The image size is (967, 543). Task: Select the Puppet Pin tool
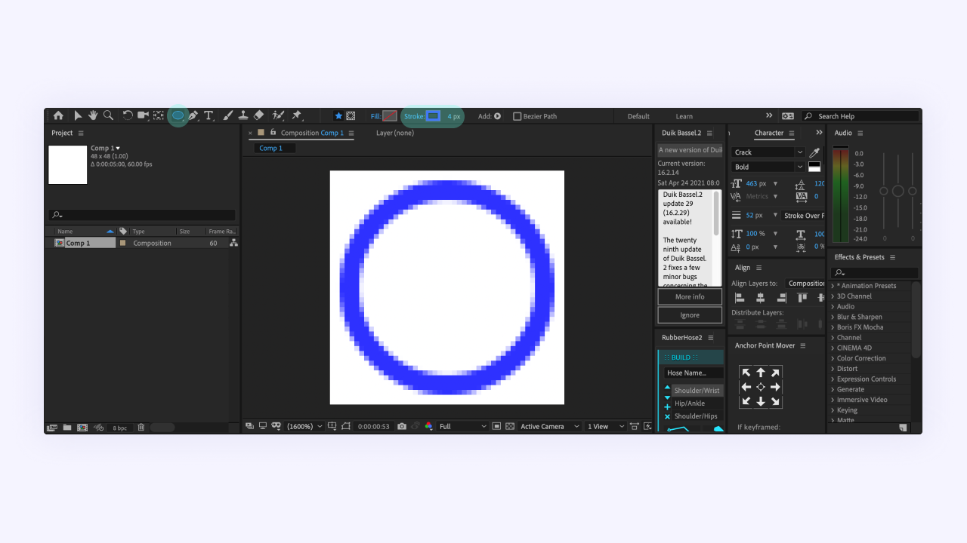295,116
